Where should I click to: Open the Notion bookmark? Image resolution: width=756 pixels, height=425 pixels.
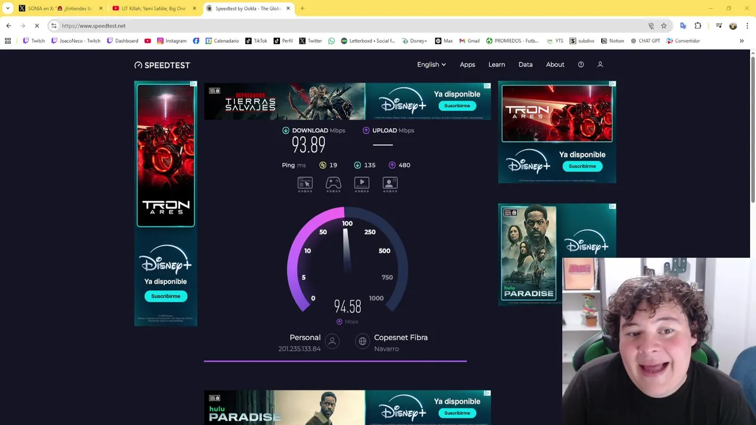click(612, 41)
